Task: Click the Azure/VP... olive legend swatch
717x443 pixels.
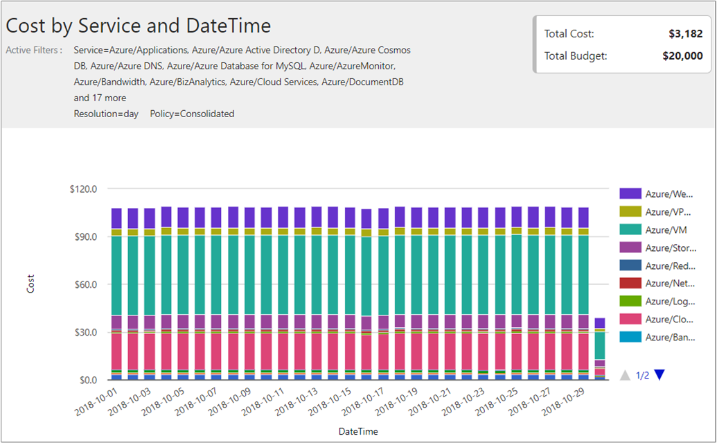Action: click(x=630, y=211)
